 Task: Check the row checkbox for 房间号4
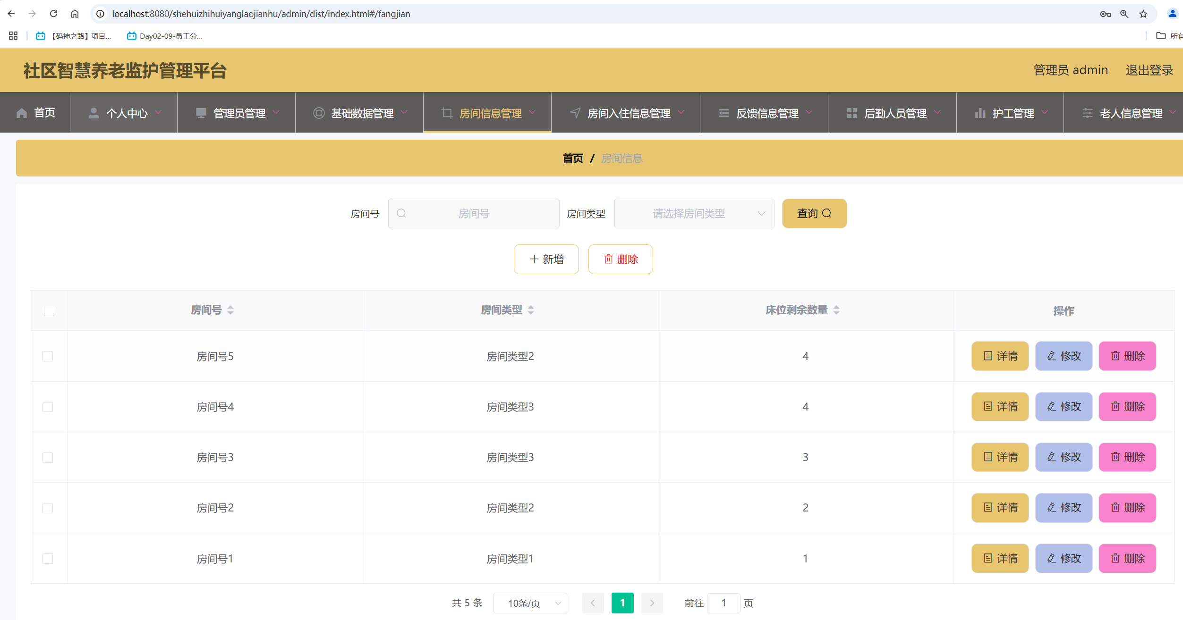(x=48, y=406)
